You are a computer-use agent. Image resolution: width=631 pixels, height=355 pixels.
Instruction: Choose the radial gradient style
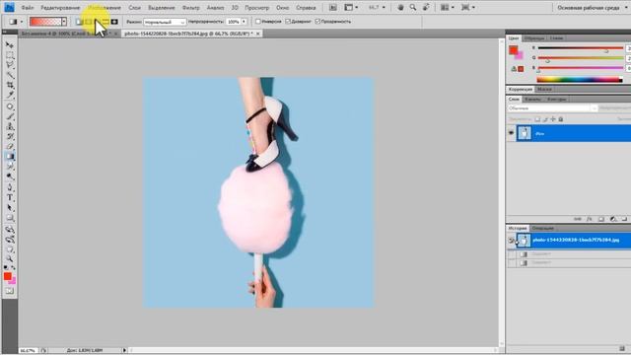88,22
